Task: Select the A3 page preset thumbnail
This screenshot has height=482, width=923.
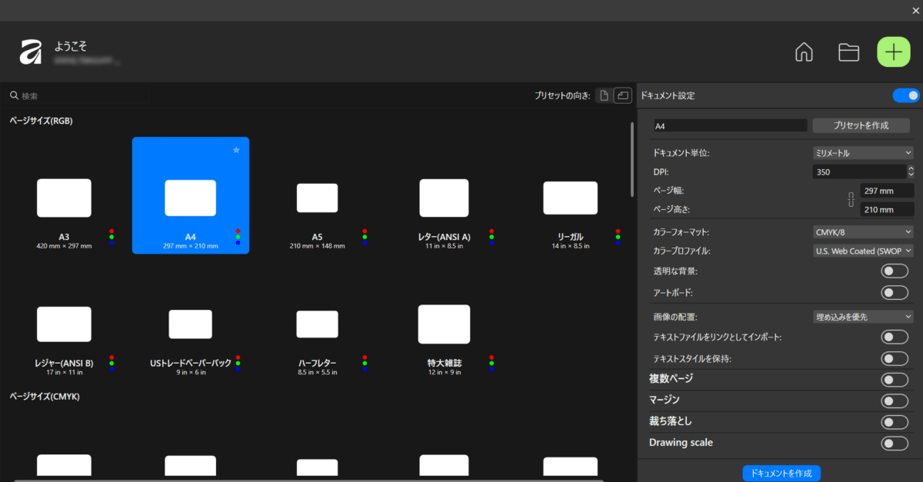Action: click(x=64, y=198)
